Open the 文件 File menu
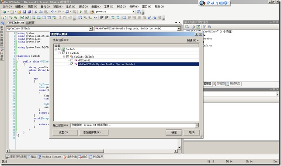Viewport: 281px width, 166px height. coord(7,7)
